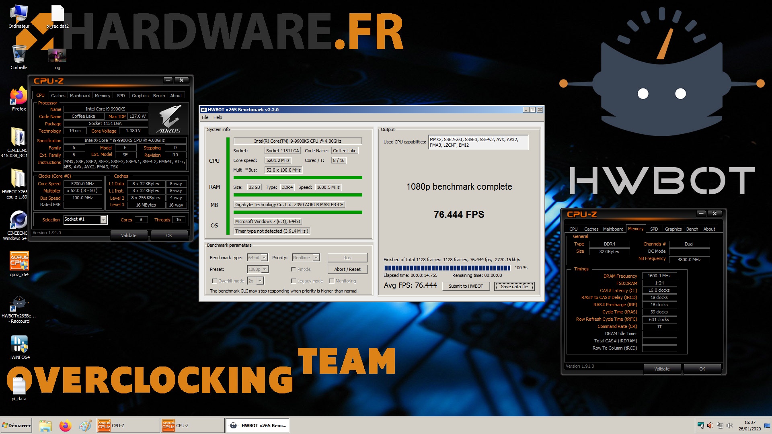Switch to SPD tab in left CPU-Z
The image size is (772, 434).
[121, 96]
